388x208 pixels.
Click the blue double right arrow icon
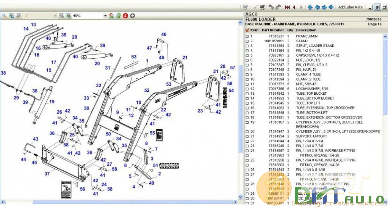331,7
